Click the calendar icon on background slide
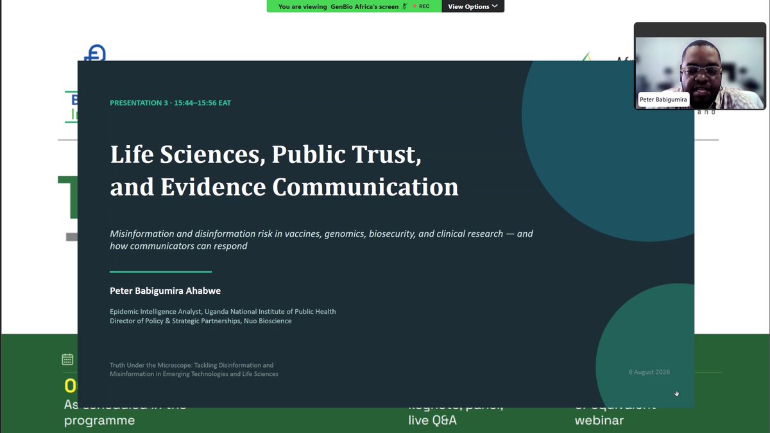 click(x=67, y=359)
